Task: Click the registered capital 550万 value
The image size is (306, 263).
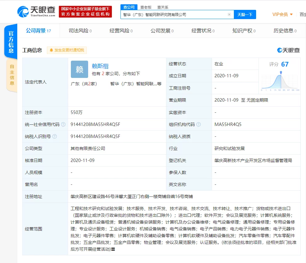Action: pyautogui.click(x=76, y=112)
